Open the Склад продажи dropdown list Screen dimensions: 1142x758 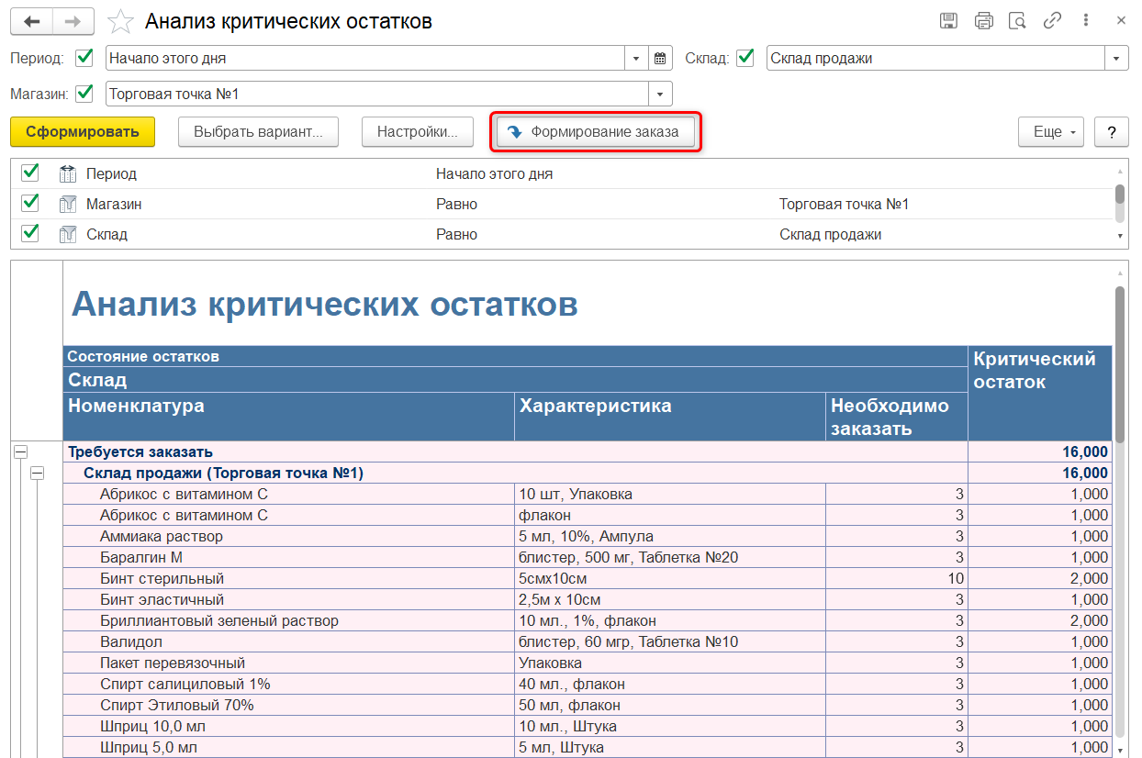(x=1116, y=58)
